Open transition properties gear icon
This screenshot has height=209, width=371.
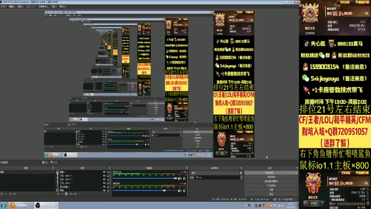(x=241, y=173)
